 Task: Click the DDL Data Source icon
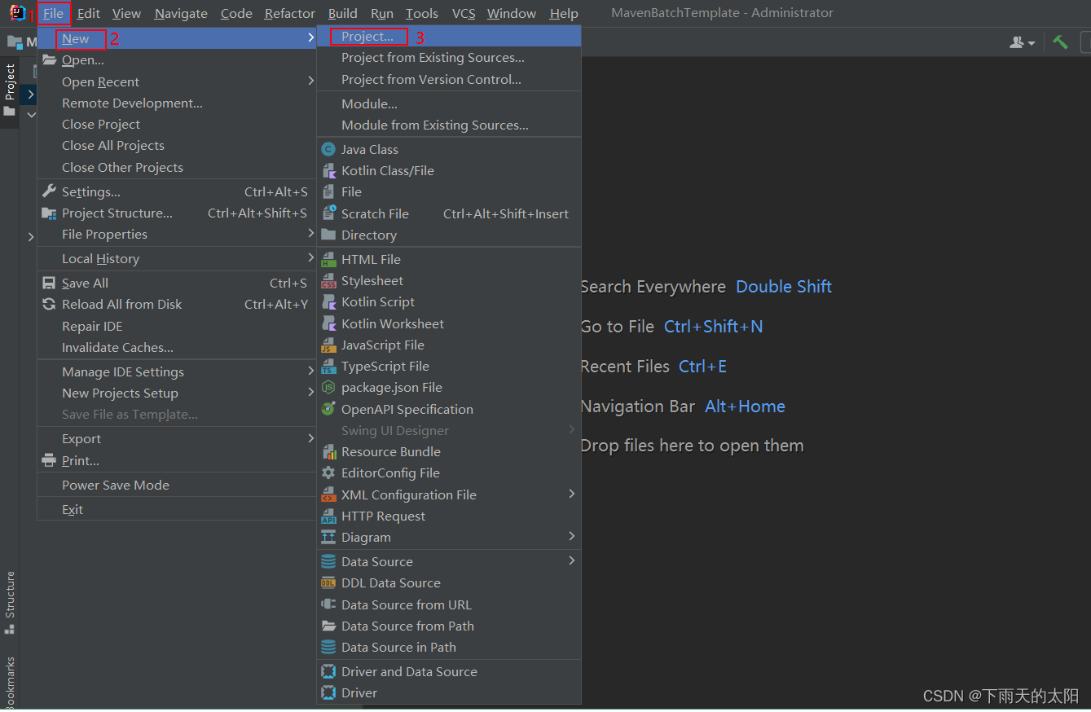point(328,582)
